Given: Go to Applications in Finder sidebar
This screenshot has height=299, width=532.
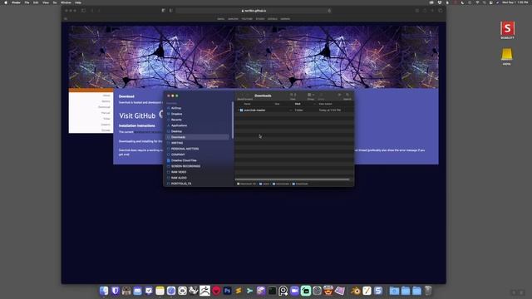Looking at the screenshot, I should (179, 125).
